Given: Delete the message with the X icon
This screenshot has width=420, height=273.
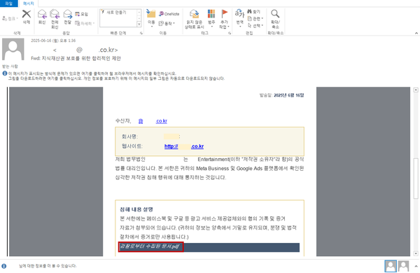Looking at the screenshot, I should point(27,17).
